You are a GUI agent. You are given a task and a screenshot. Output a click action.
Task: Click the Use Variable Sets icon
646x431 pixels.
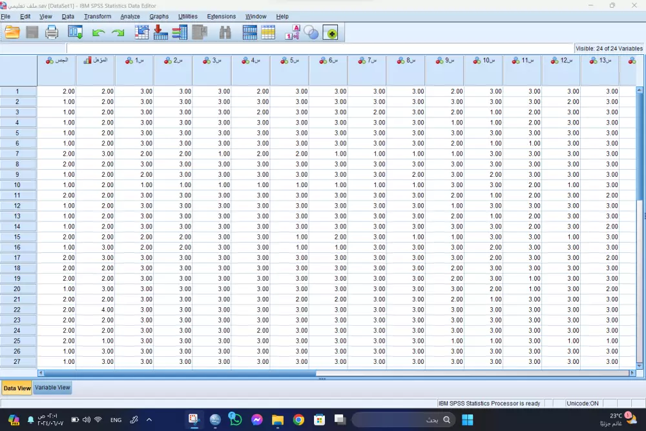tap(311, 32)
